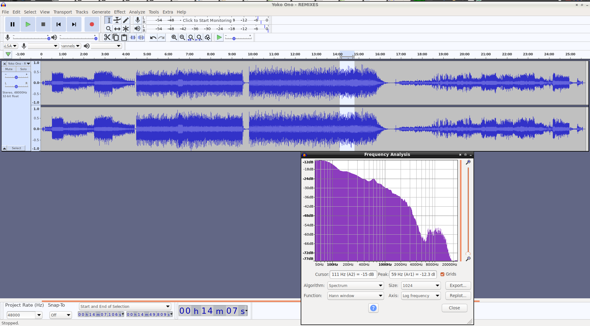Open Start and End of Selection dropdown
Screen dimensions: 590x326
point(125,306)
